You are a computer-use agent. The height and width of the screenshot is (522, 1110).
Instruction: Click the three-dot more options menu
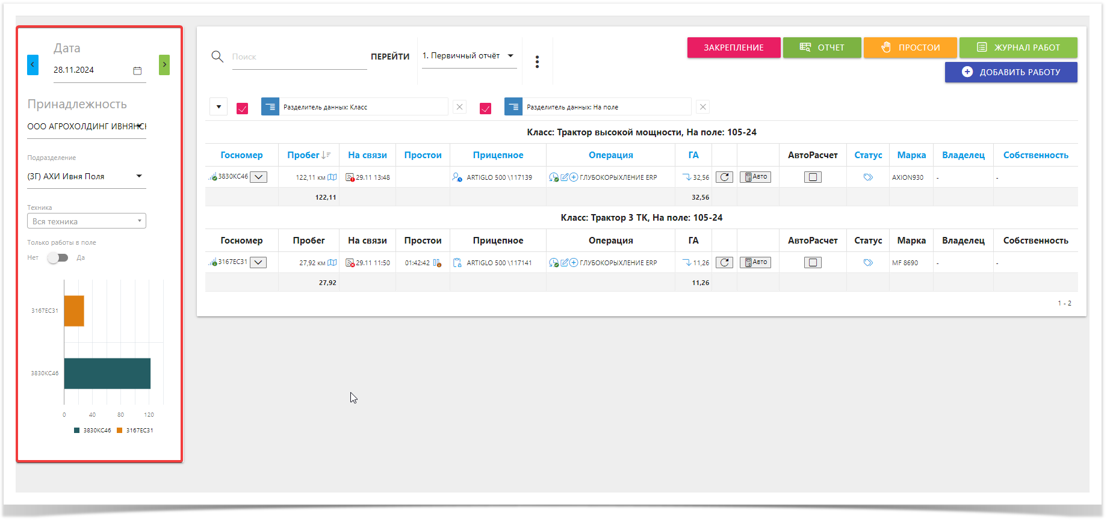click(537, 61)
